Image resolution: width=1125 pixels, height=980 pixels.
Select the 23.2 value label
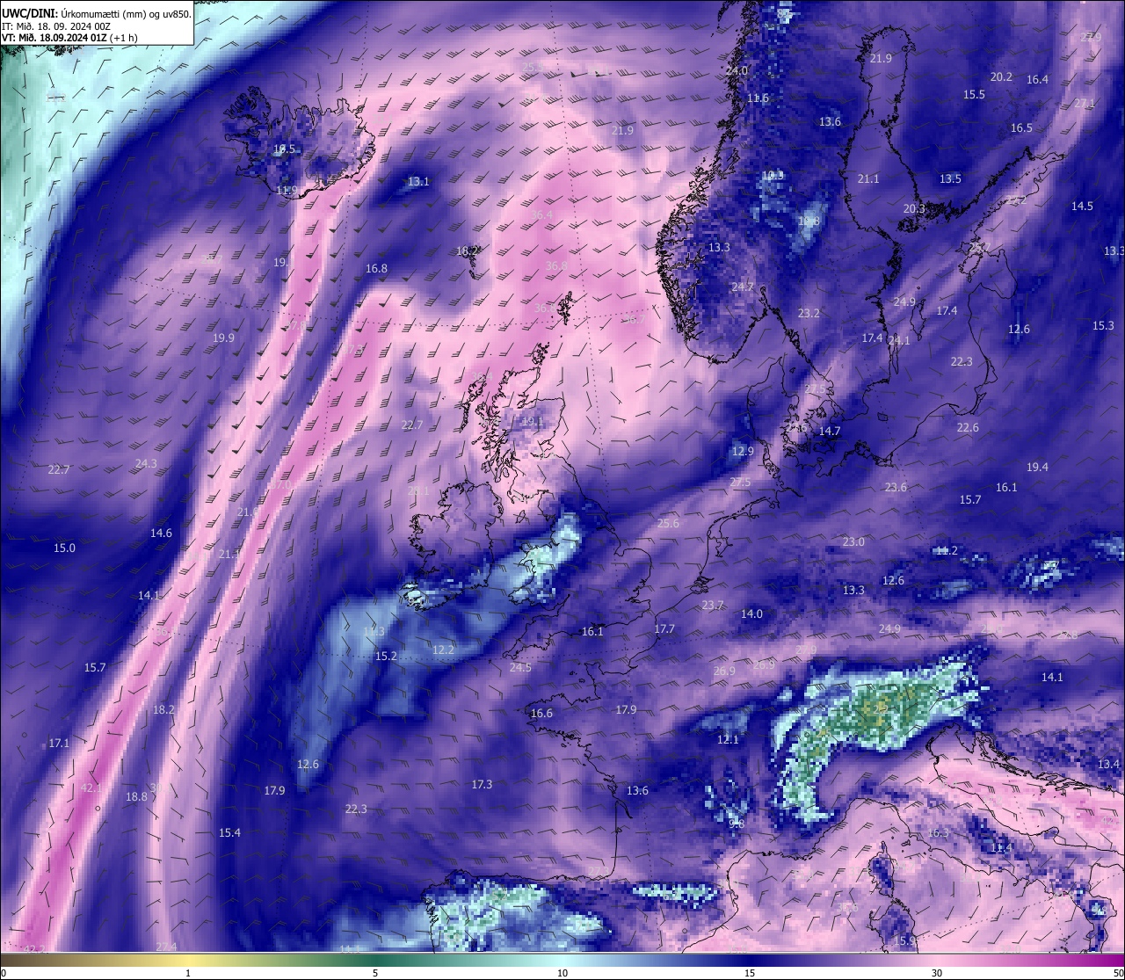click(x=809, y=314)
